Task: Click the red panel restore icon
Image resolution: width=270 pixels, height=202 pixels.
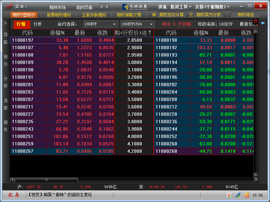Action: click(256, 22)
